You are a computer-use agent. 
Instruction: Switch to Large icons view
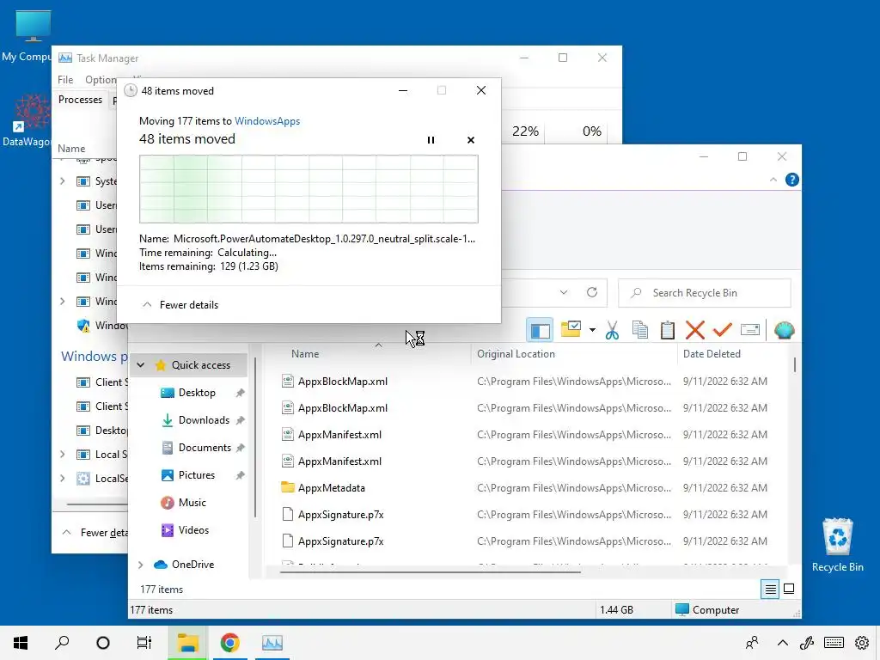pyautogui.click(x=789, y=589)
